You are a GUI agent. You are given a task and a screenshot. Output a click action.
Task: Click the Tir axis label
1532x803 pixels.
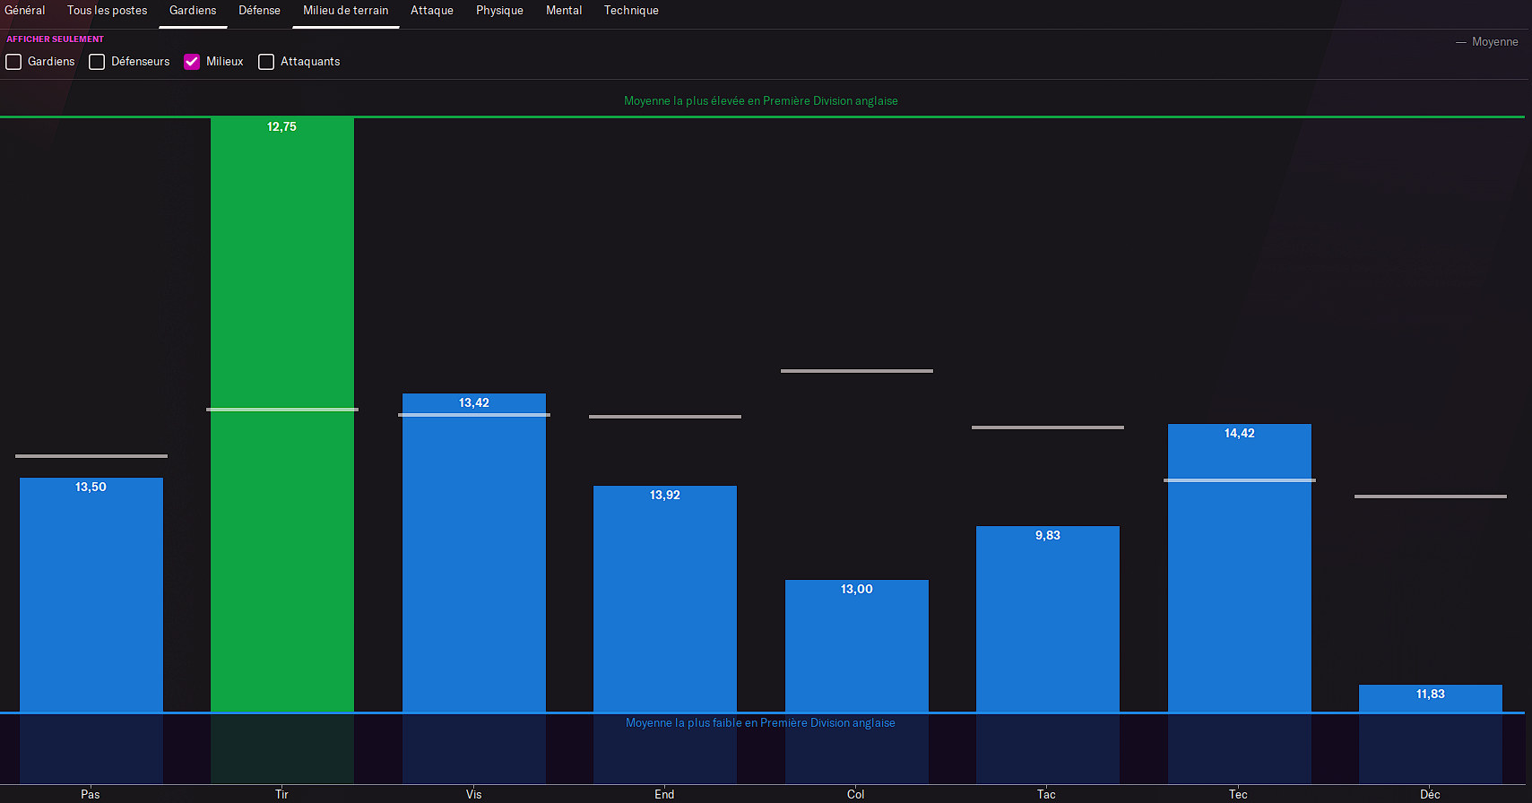point(281,794)
